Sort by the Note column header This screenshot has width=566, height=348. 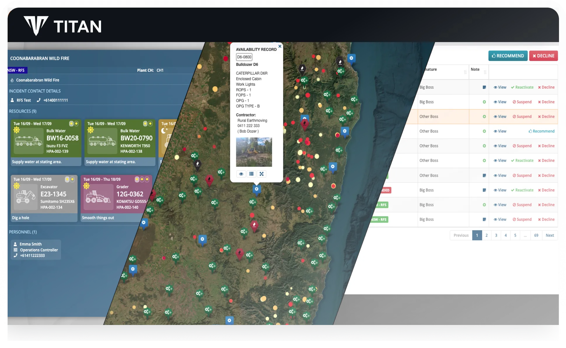coord(475,69)
